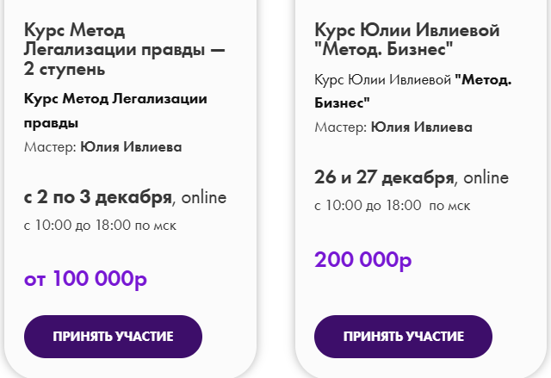Select the date '26 и 27 декабря'
This screenshot has height=378, width=551.
click(384, 178)
